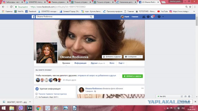Screen dimensions: 198x111
Task: Bookmark page with star icon in address bar
Action: (x=190, y=7)
